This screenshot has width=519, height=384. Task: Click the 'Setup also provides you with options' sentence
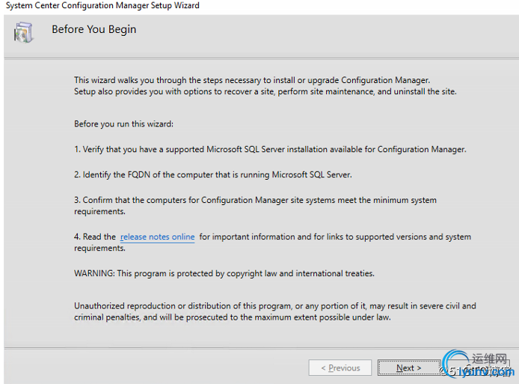click(x=265, y=91)
